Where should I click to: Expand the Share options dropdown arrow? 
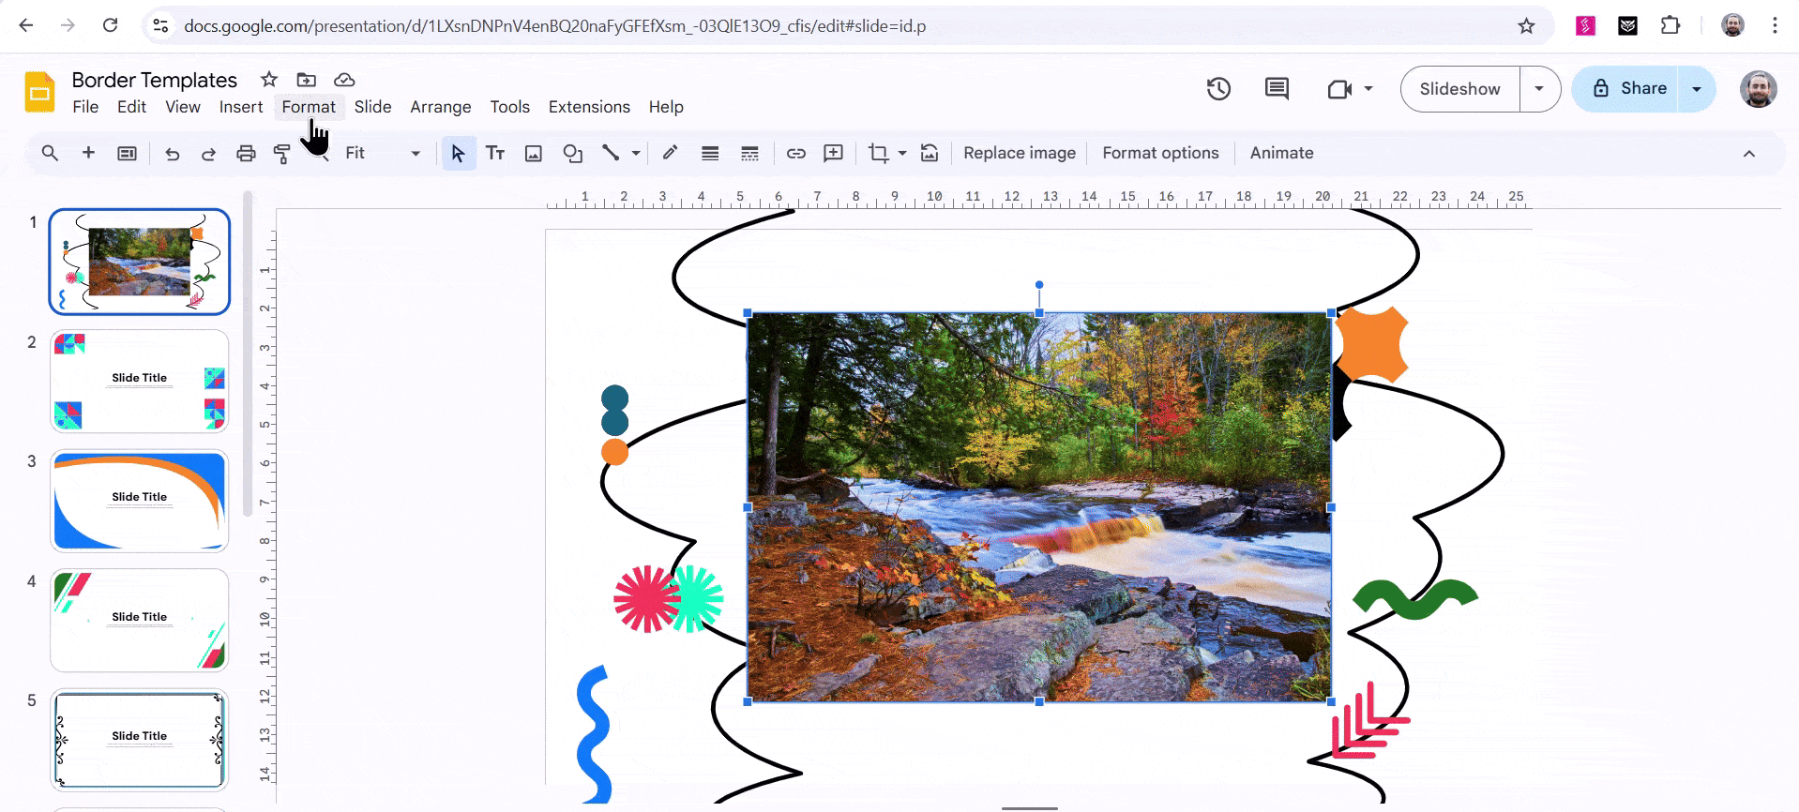pos(1697,89)
